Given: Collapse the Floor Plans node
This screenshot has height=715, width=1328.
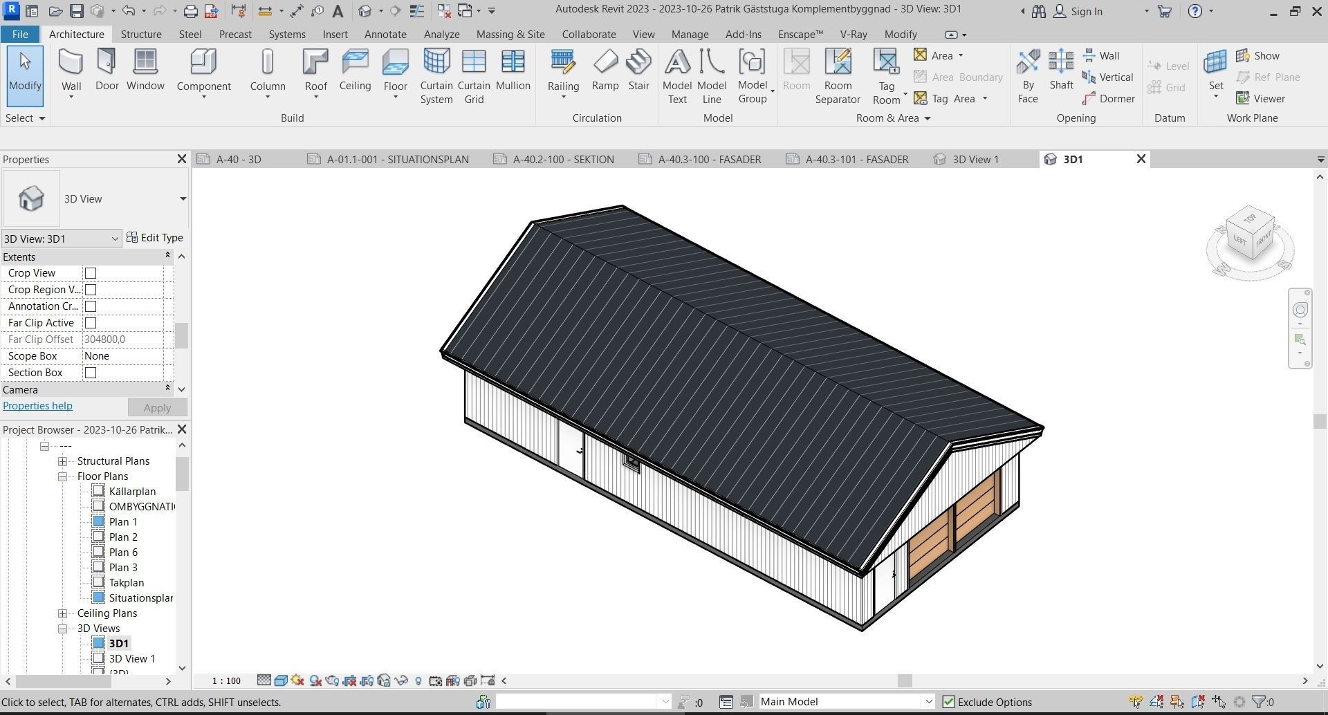Looking at the screenshot, I should [62, 476].
